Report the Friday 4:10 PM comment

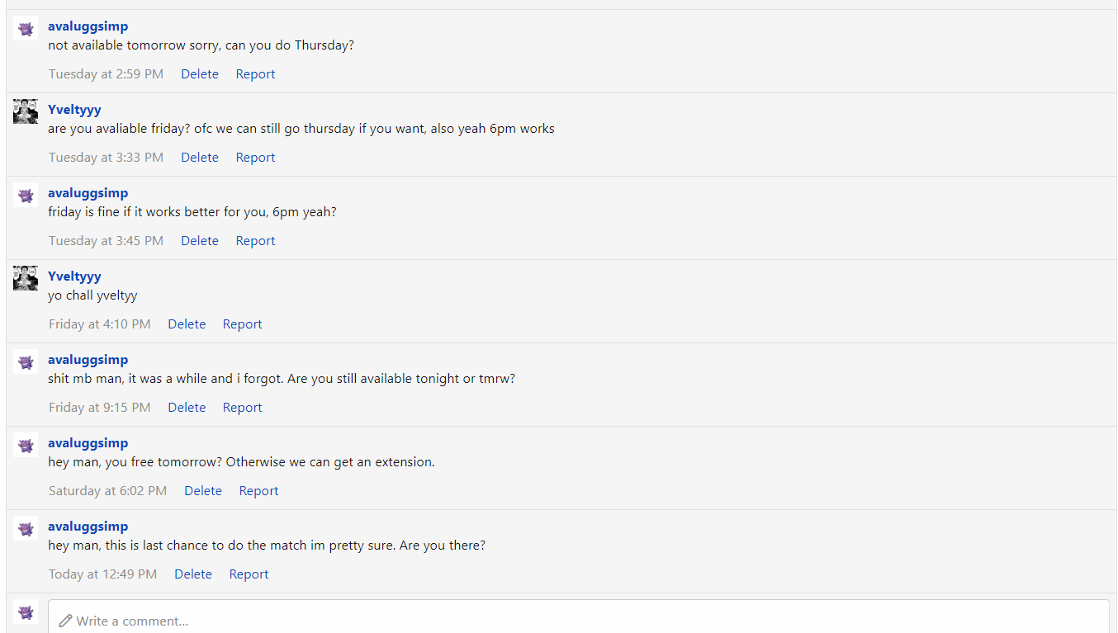[x=242, y=324]
